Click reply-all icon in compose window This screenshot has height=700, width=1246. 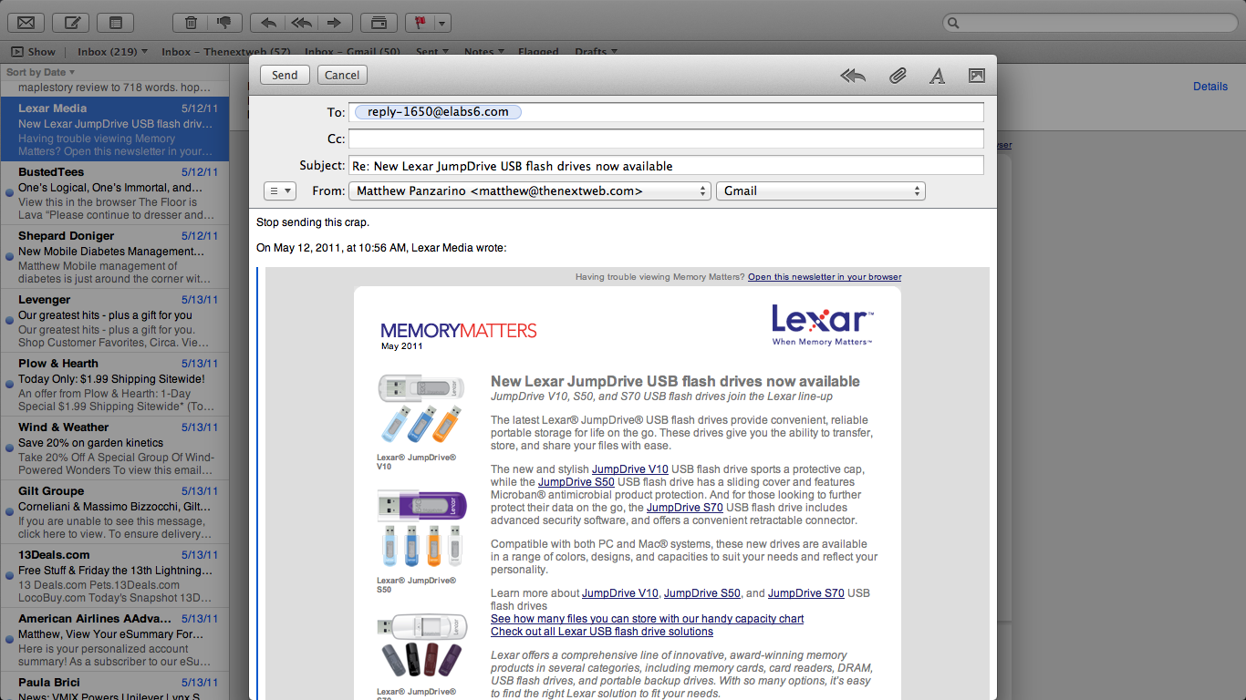(853, 76)
